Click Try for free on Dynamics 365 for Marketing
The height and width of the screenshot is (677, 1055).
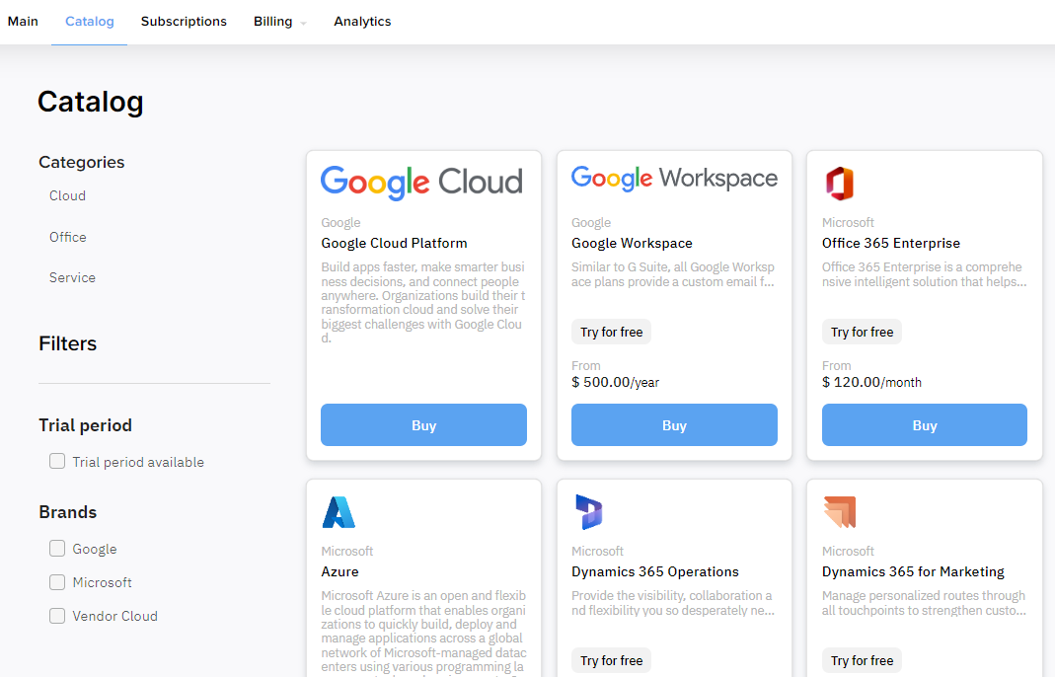[x=862, y=660]
